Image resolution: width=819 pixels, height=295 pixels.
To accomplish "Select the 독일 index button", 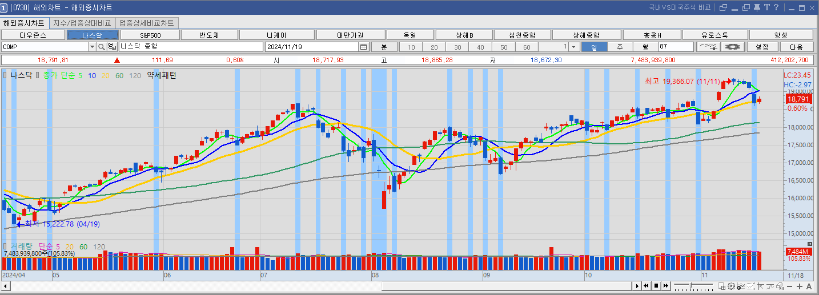I will [x=409, y=35].
